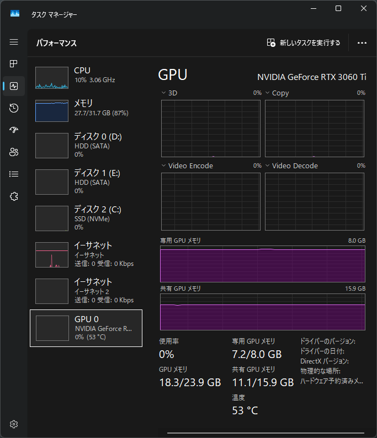Image resolution: width=377 pixels, height=438 pixels.
Task: Click the Video Encode usage graph
Action: click(211, 201)
